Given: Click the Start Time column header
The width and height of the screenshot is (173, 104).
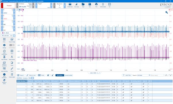Looking at the screenshot, I should pyautogui.click(x=38, y=81).
